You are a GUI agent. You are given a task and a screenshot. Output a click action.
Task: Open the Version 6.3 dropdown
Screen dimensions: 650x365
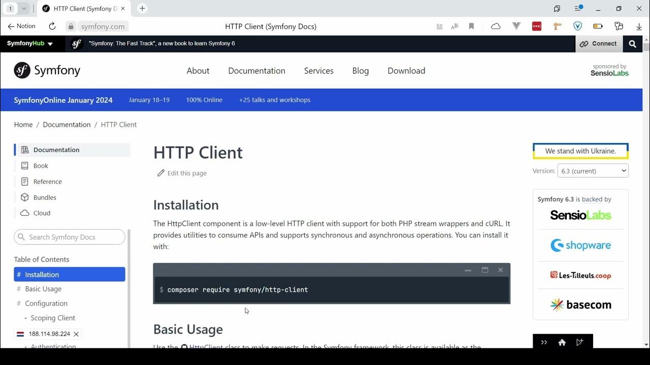pos(593,171)
